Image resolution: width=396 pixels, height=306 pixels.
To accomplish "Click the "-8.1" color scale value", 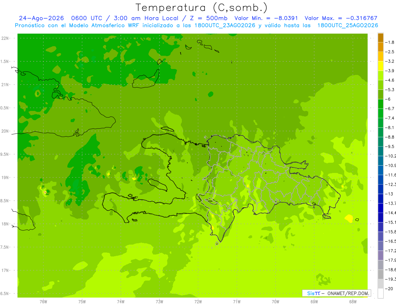I will click(x=390, y=127).
